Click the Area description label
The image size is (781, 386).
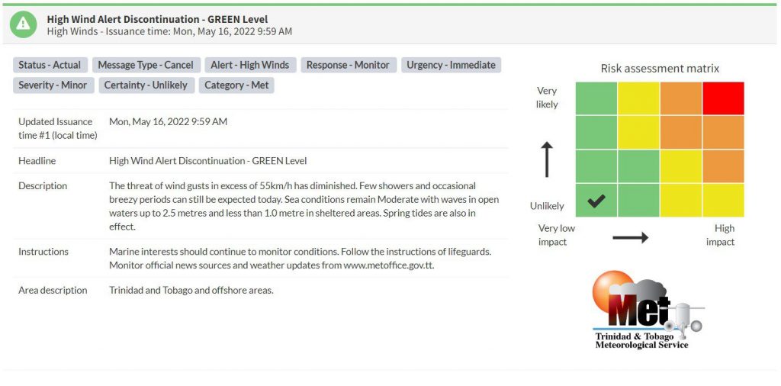(x=53, y=291)
